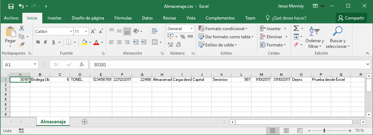The image size is (373, 135).
Task: Click the Eliminar cells button
Action: pyautogui.click(x=274, y=37)
